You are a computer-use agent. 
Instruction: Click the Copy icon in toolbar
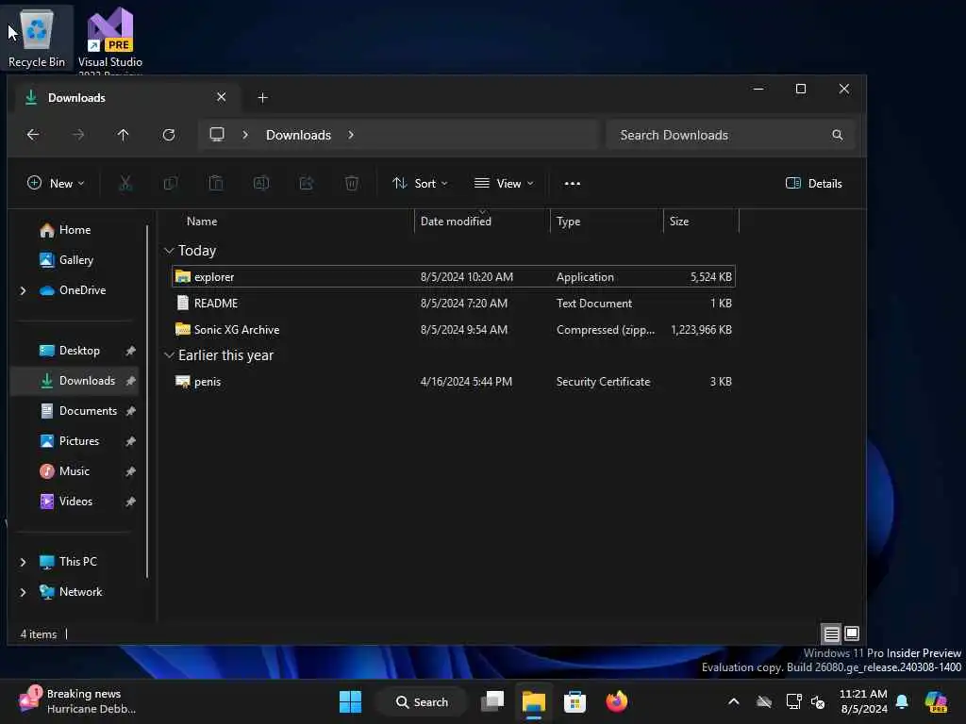171,183
